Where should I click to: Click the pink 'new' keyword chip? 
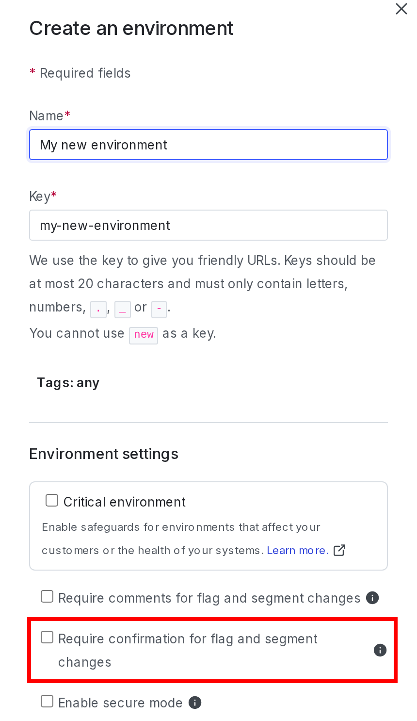click(x=144, y=335)
